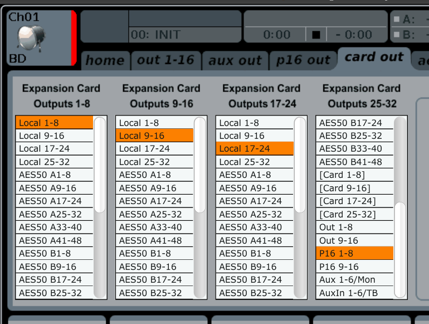
Task: Switch to the home tab
Action: click(105, 60)
